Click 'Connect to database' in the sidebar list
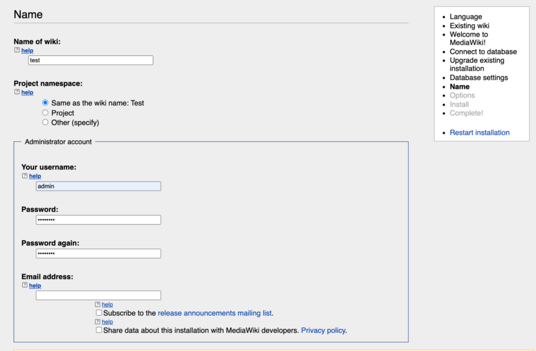This screenshot has height=351, width=536. click(x=483, y=51)
